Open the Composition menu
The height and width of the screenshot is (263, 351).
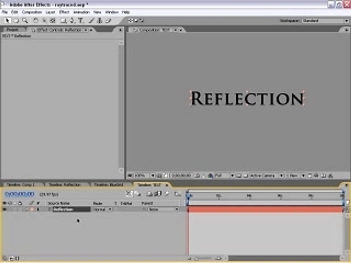tap(32, 12)
